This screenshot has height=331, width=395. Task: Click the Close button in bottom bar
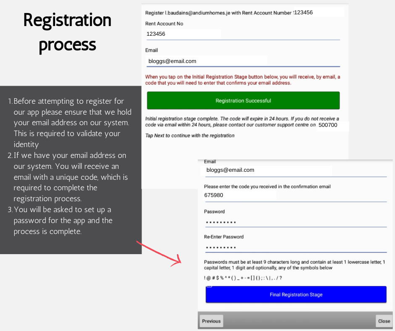coord(384,321)
